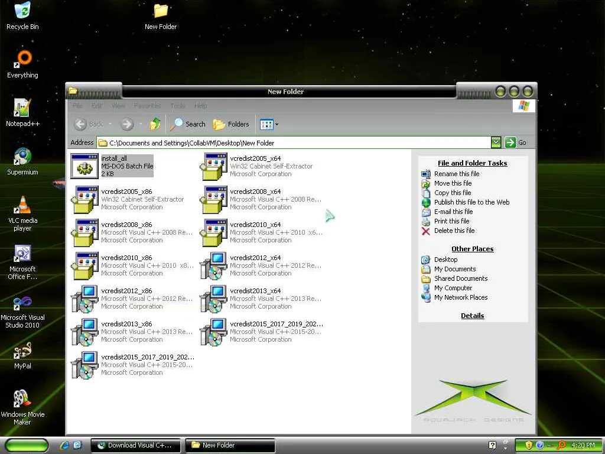Click Delete this file
The width and height of the screenshot is (605, 454).
click(454, 231)
